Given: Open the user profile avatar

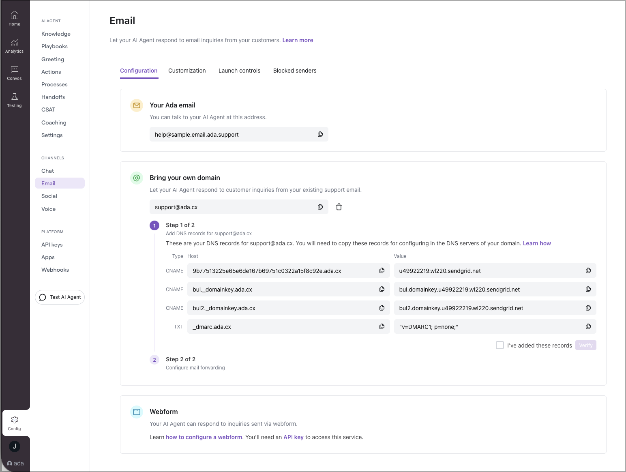Looking at the screenshot, I should 14,446.
